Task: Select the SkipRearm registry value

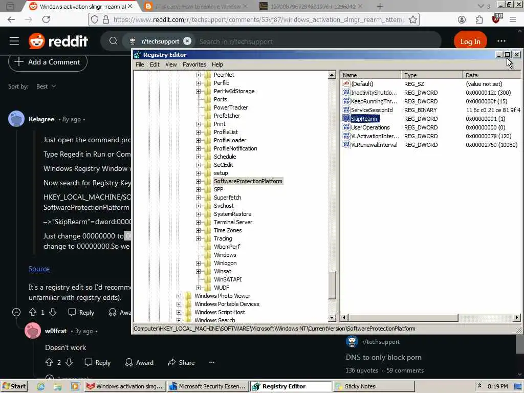Action: click(364, 119)
